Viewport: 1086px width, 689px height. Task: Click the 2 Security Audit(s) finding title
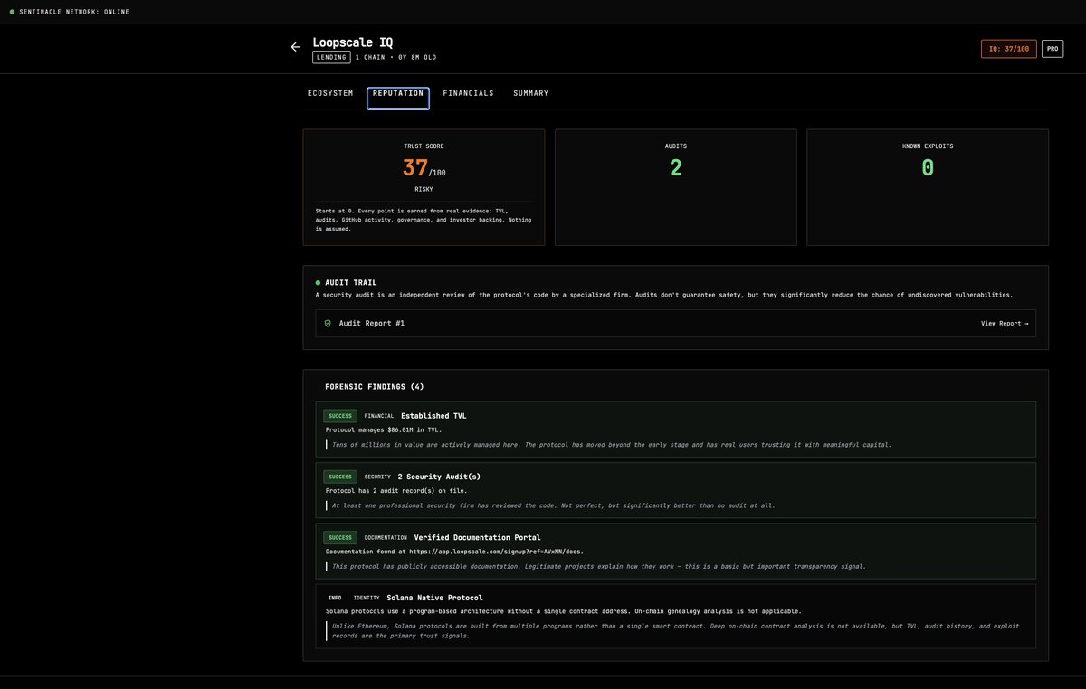click(x=439, y=477)
